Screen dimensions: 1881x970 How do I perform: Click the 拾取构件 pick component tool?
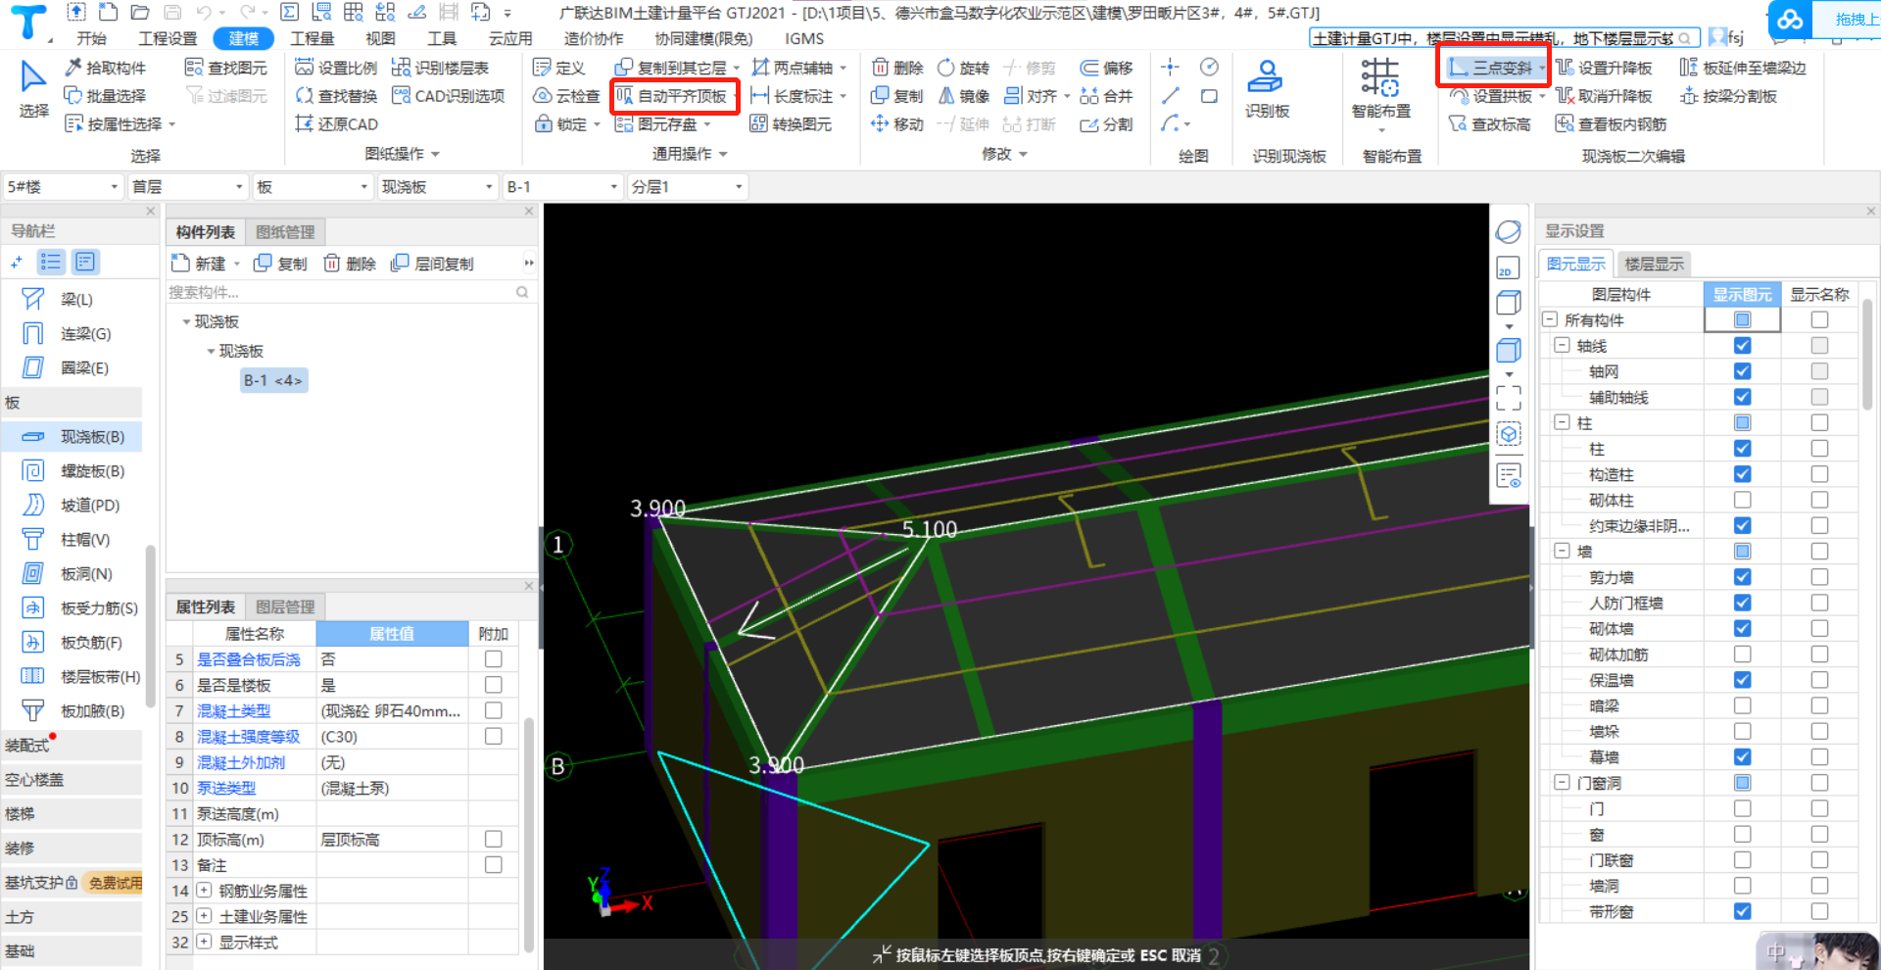point(105,68)
